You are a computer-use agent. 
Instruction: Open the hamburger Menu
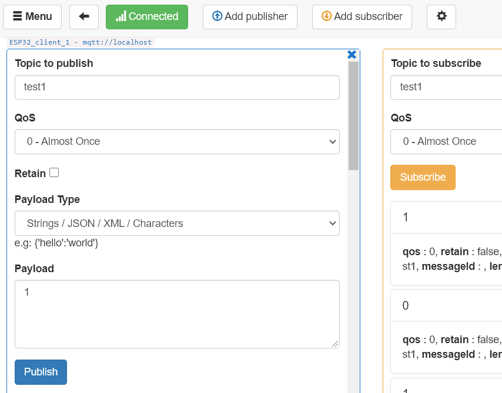click(32, 16)
